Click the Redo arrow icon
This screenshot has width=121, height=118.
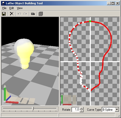tap(25, 14)
